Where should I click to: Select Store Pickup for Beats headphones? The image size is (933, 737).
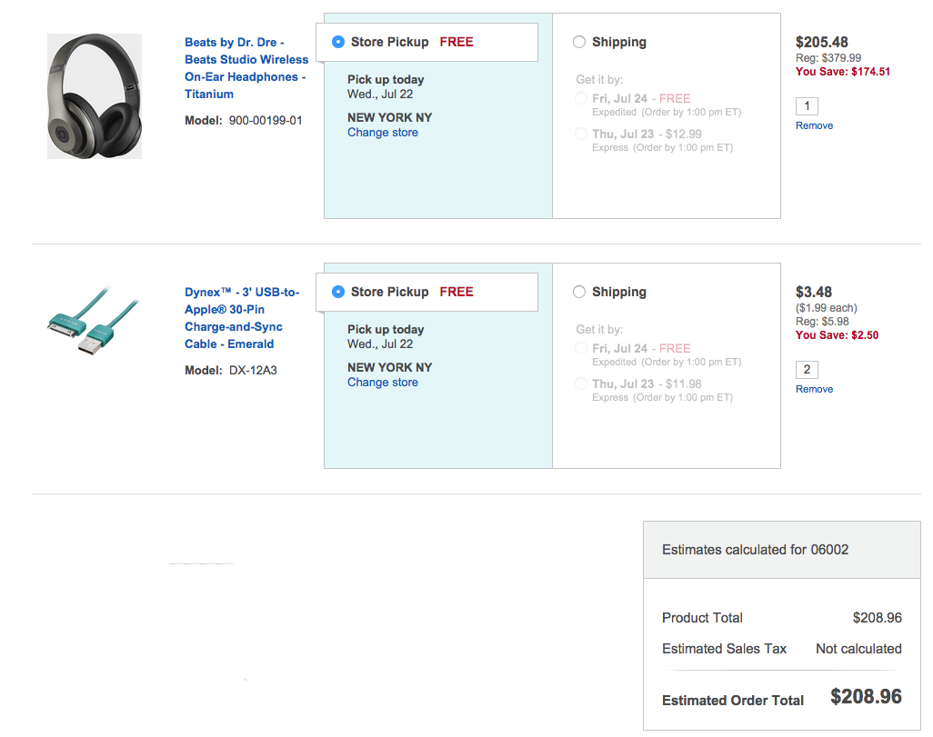(338, 42)
